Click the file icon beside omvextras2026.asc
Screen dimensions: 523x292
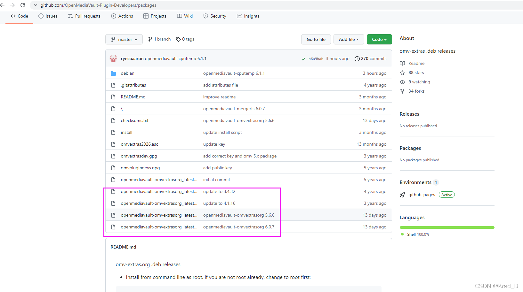click(113, 144)
